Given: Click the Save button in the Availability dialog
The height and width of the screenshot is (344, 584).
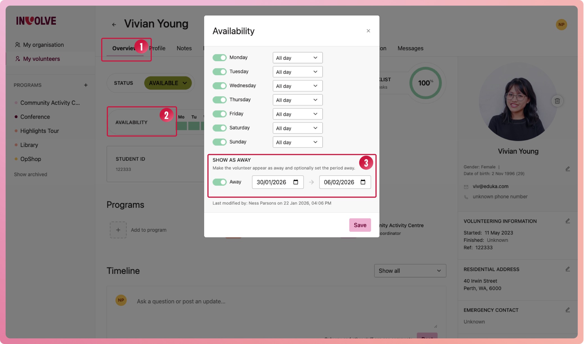Looking at the screenshot, I should pyautogui.click(x=360, y=225).
